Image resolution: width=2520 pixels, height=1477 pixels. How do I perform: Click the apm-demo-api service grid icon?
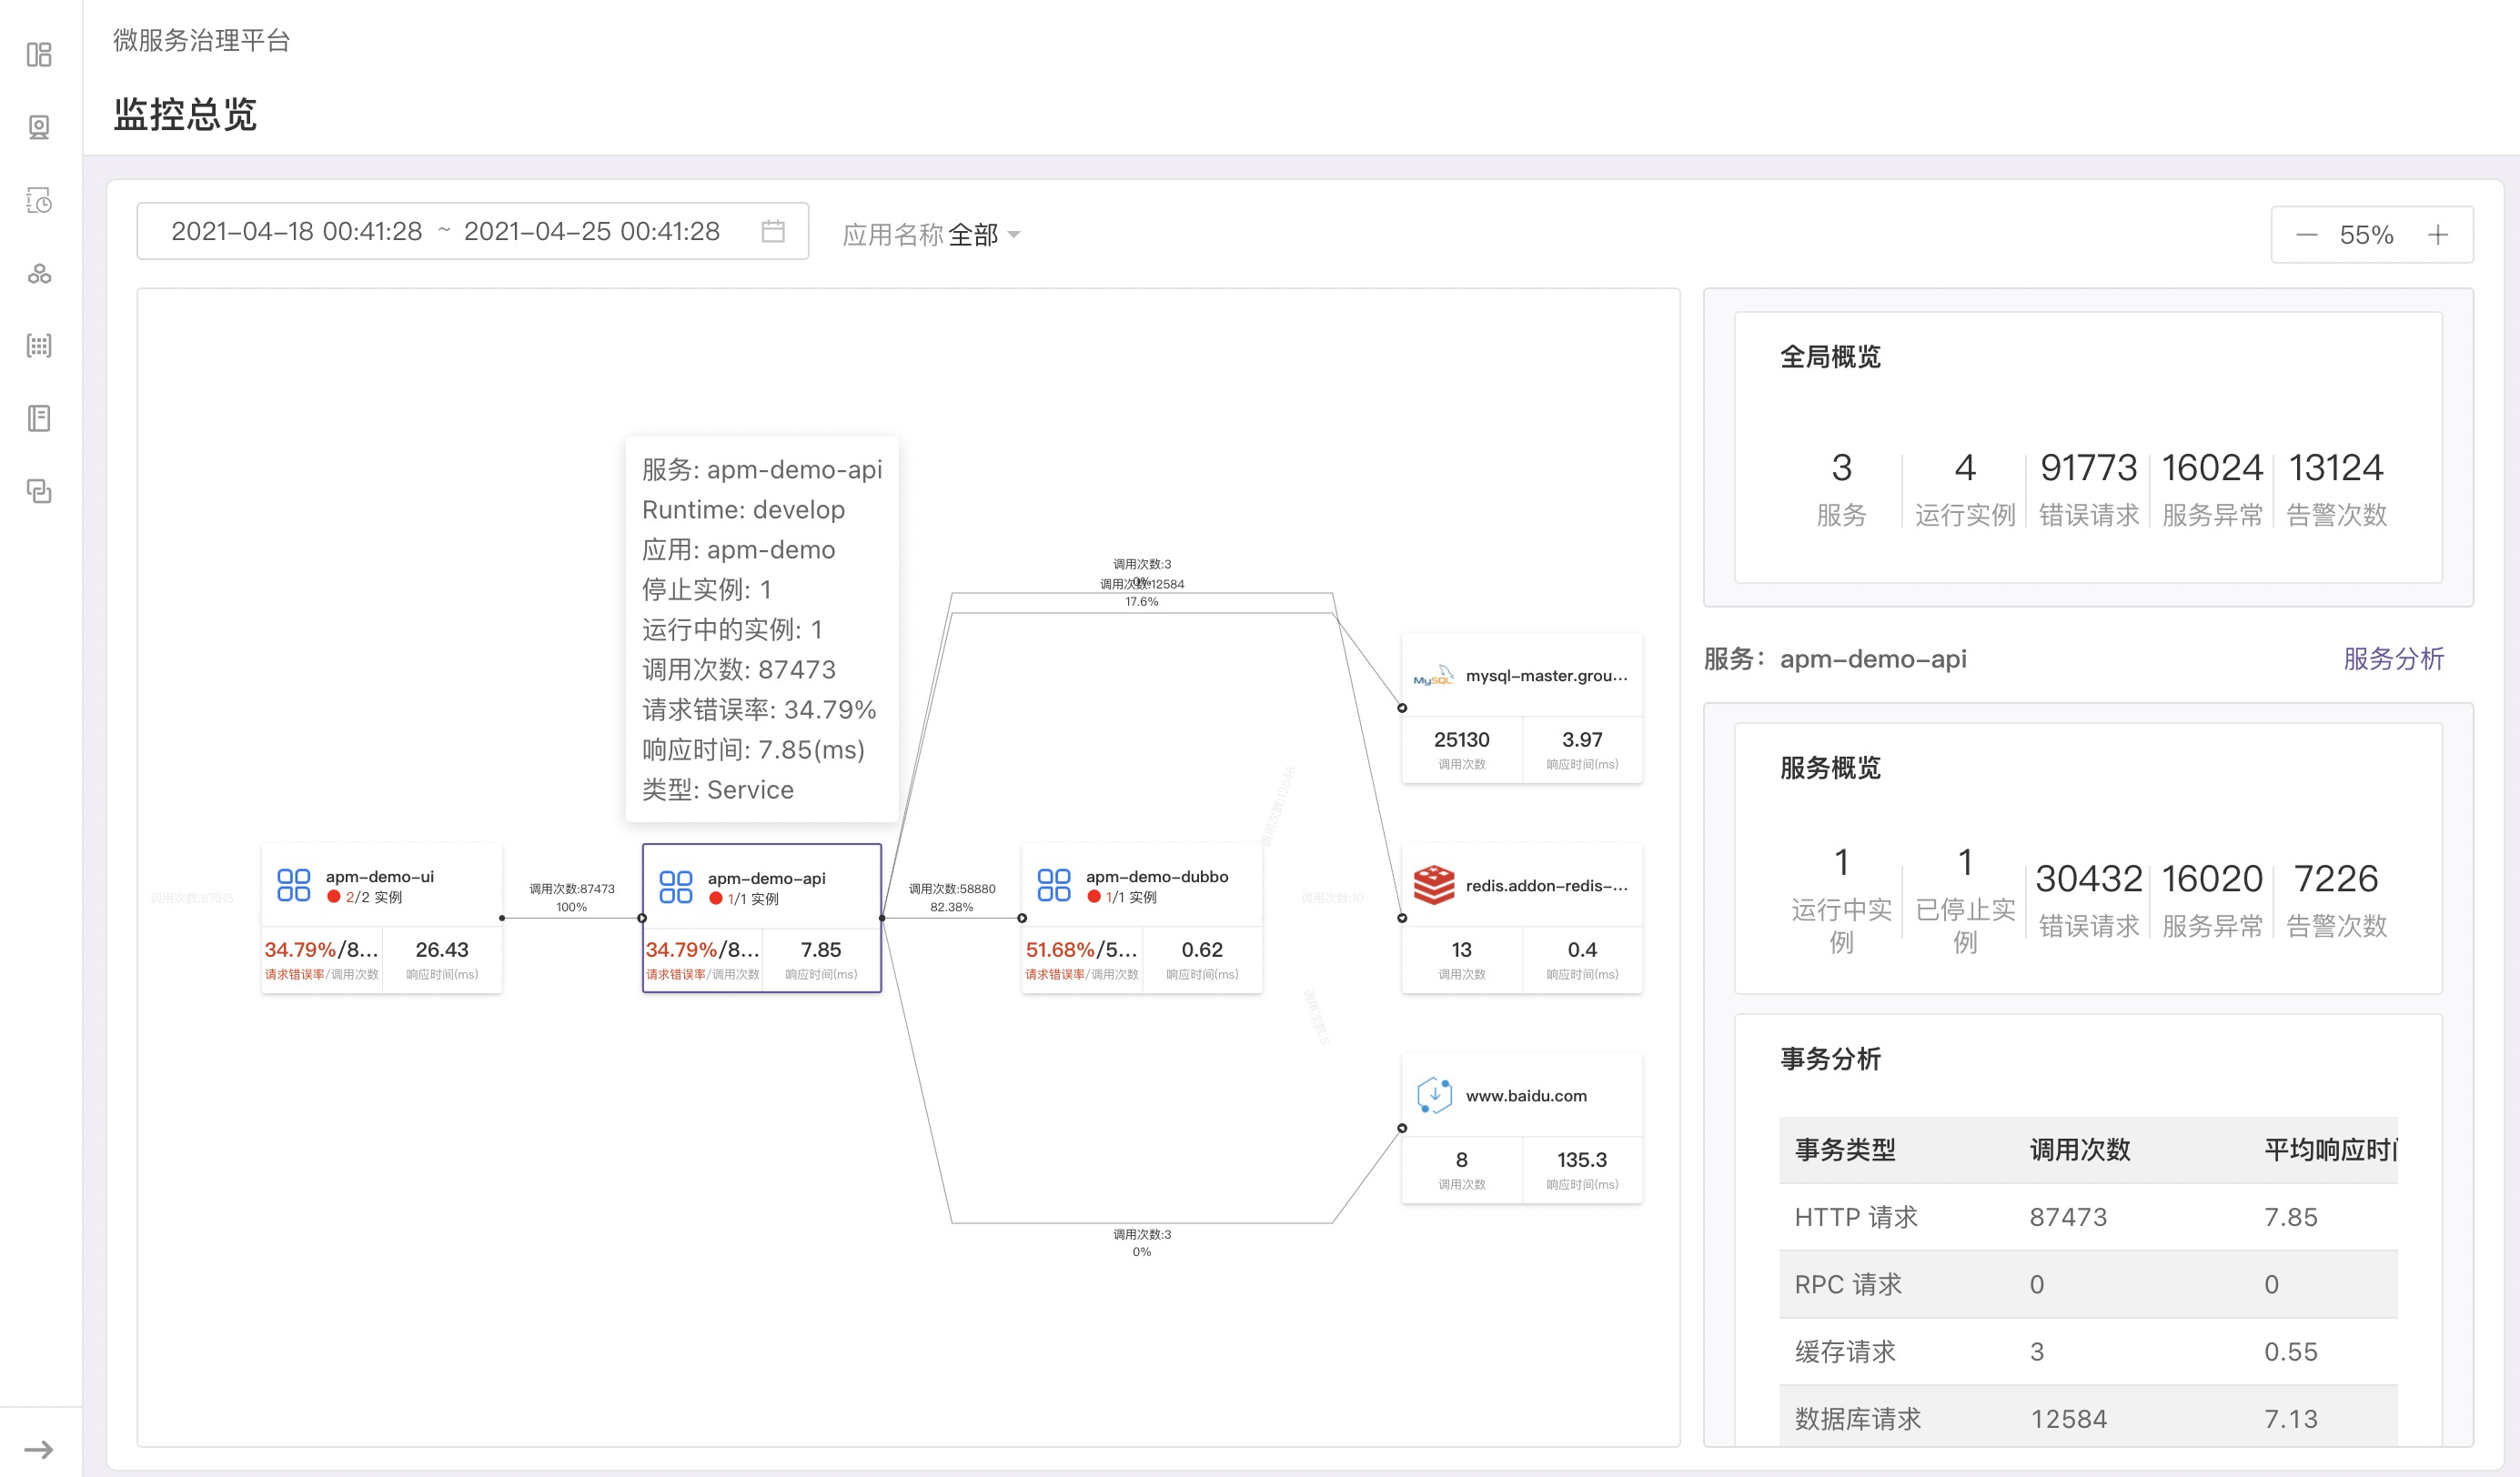pyautogui.click(x=676, y=887)
